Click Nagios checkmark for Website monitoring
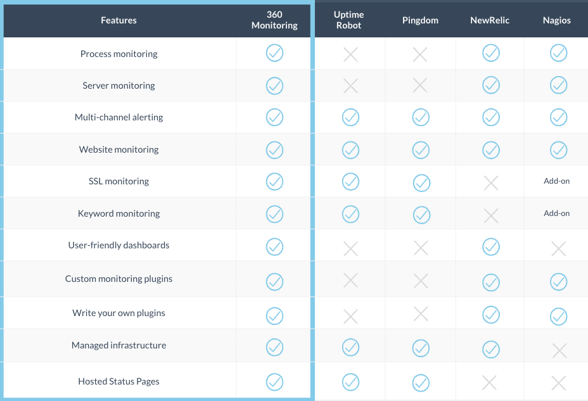Screen dimensions: 588x401 [559, 150]
